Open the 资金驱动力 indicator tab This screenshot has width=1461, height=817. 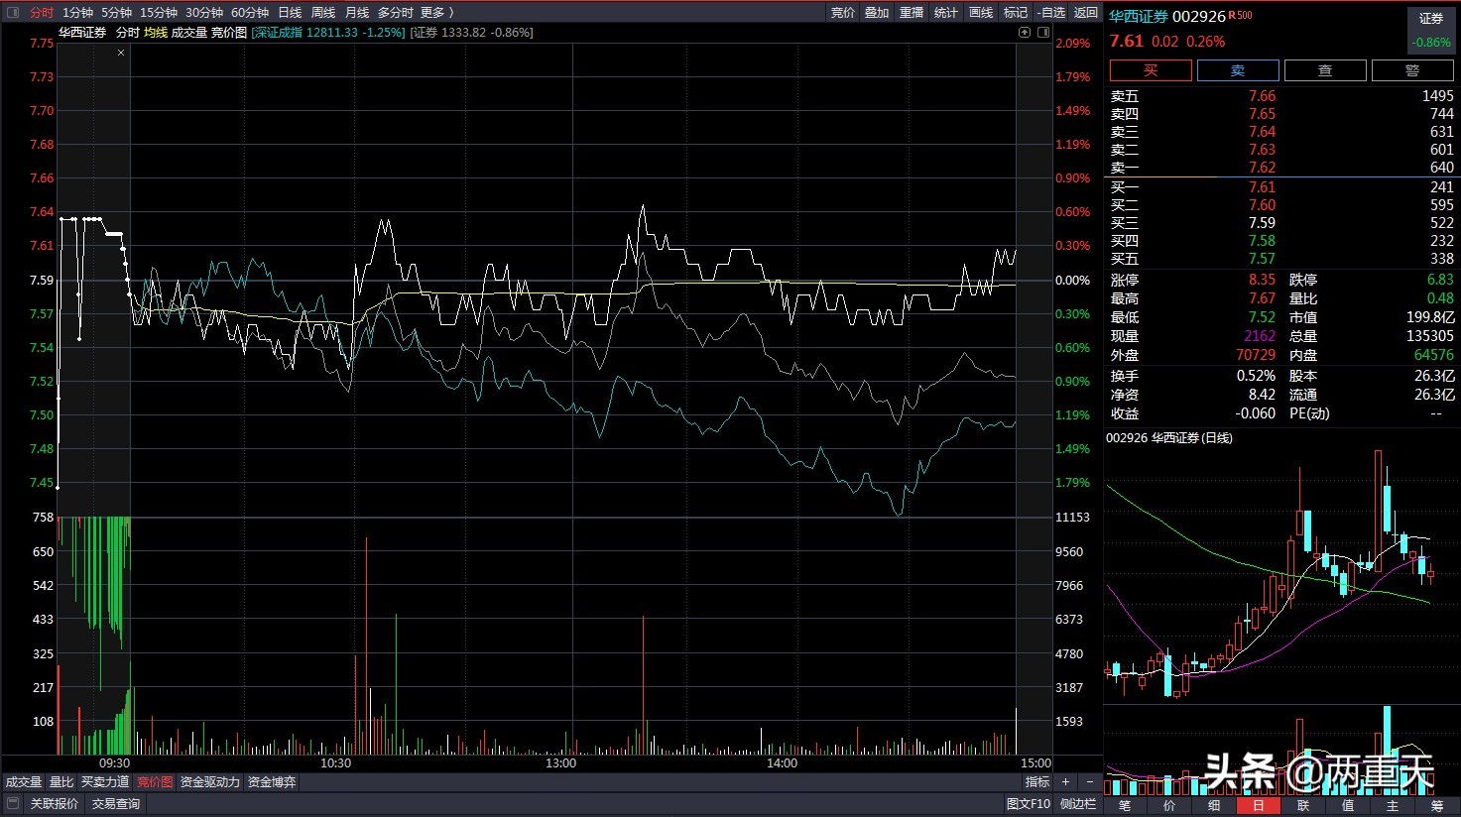(x=210, y=782)
